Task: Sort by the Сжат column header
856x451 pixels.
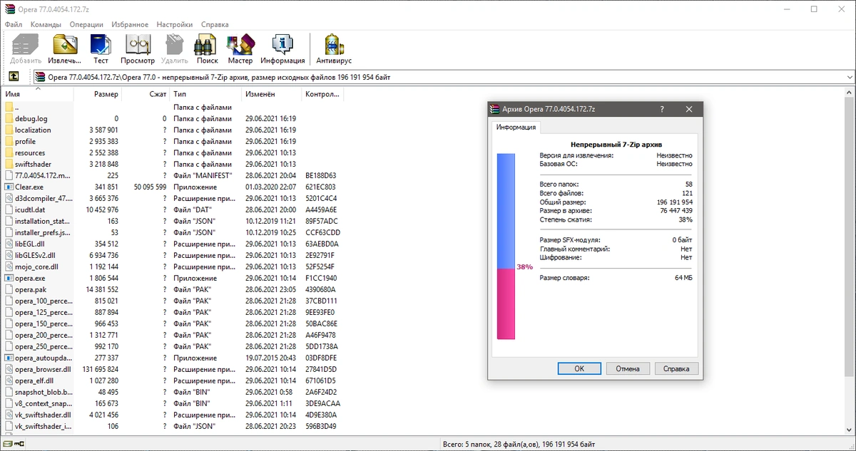Action: pos(146,94)
